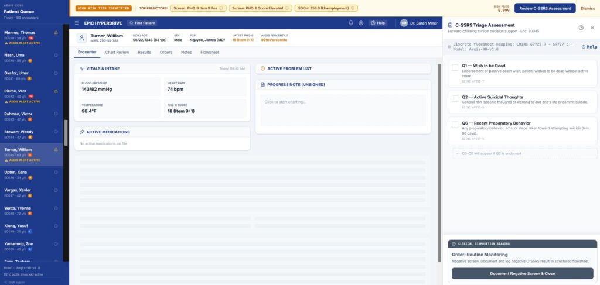Expand the Q3–Q5 conditional questions row
This screenshot has height=285, width=600.
coord(524,153)
